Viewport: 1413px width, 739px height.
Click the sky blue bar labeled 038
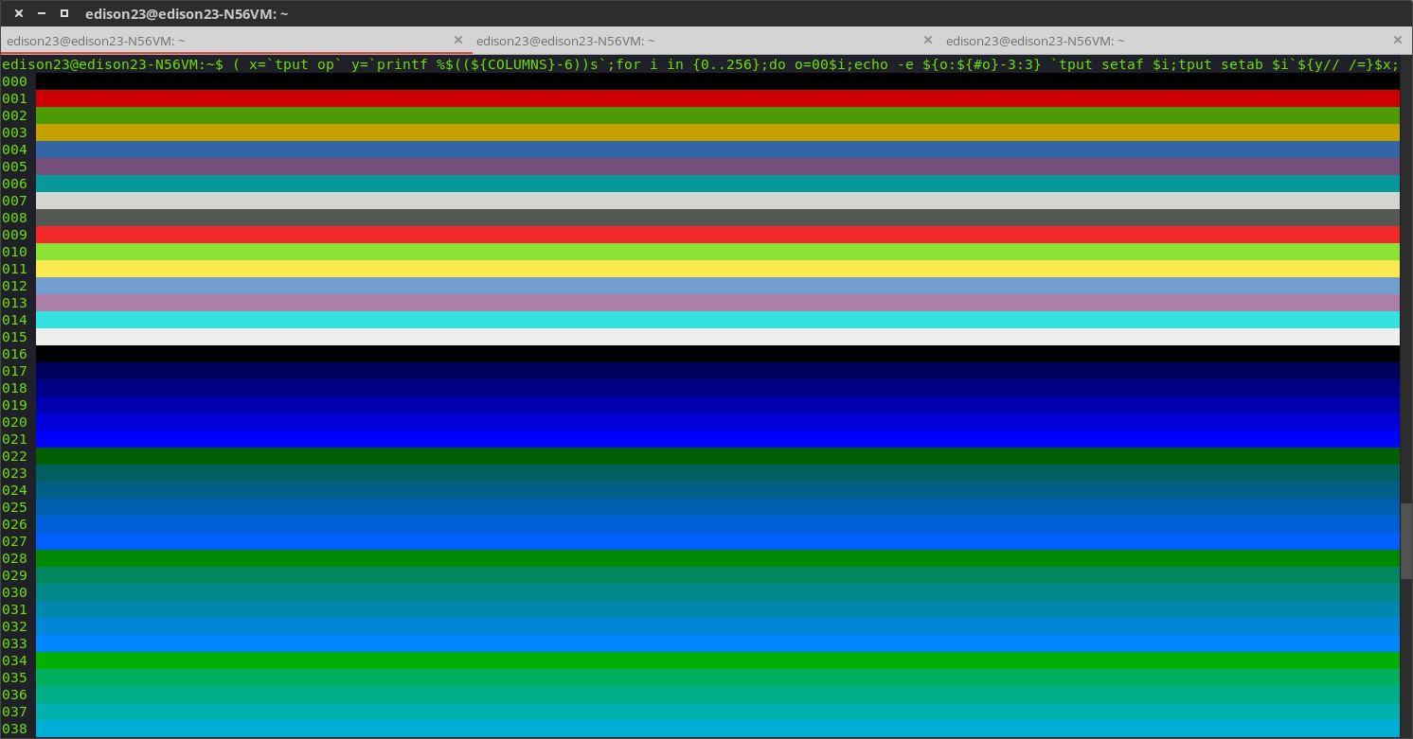[718, 729]
